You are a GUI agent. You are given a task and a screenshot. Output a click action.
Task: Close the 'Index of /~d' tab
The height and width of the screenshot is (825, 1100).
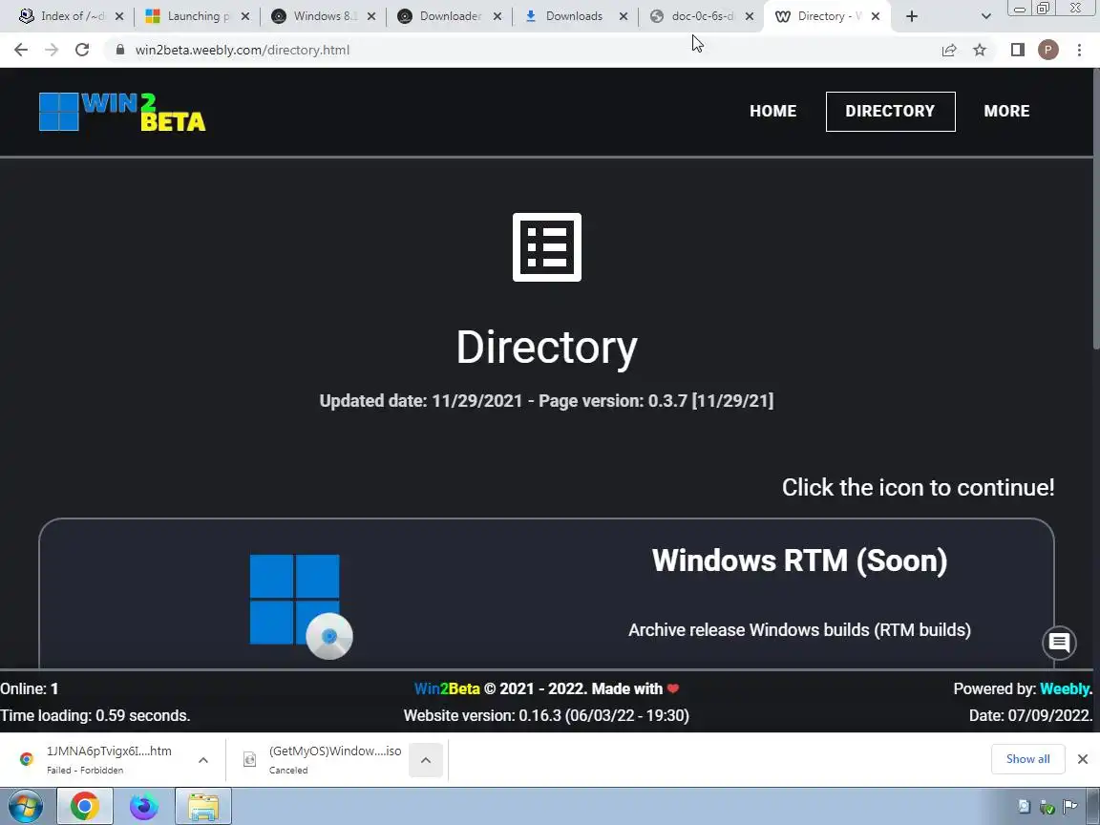tap(119, 16)
